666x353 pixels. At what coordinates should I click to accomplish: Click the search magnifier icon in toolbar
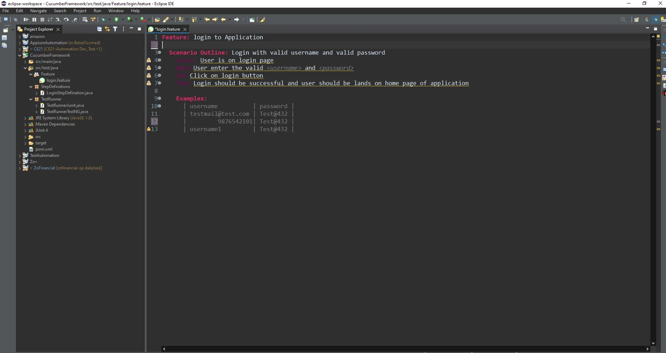tap(623, 20)
